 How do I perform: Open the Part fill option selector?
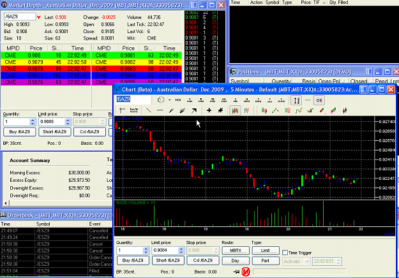coord(266,261)
